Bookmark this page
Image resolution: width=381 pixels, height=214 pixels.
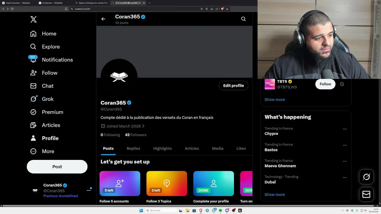click(66, 9)
